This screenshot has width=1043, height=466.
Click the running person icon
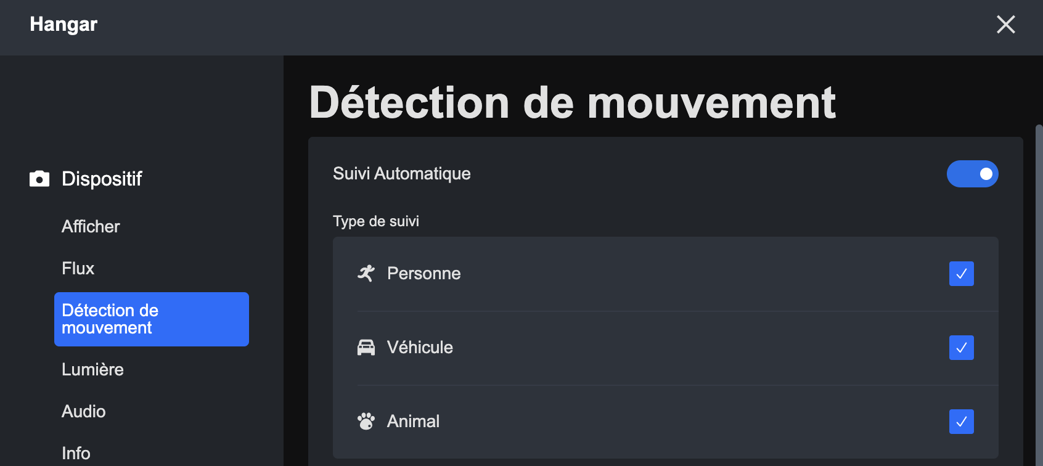coord(366,274)
